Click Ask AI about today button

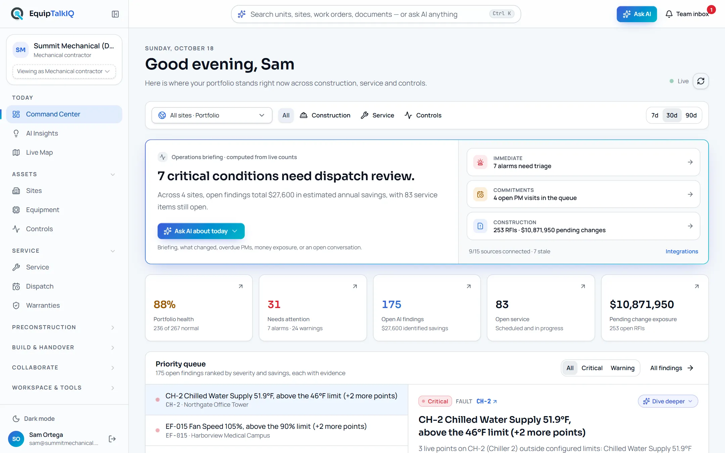[x=201, y=231]
